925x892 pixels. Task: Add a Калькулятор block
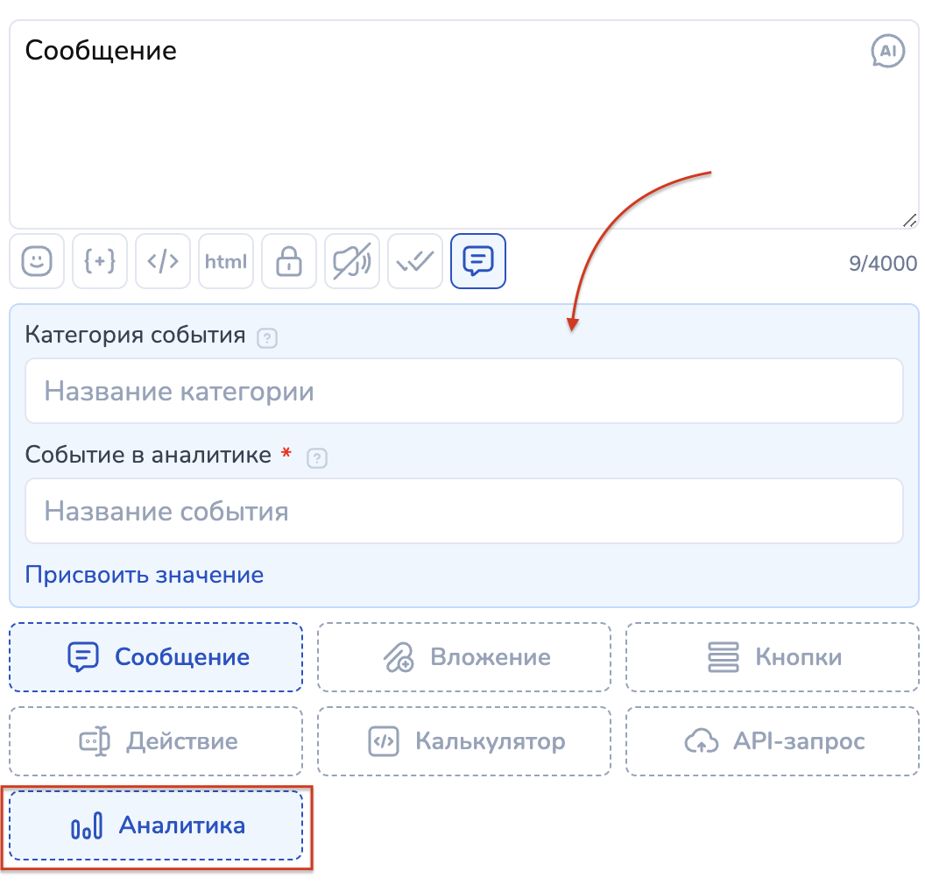tap(464, 741)
